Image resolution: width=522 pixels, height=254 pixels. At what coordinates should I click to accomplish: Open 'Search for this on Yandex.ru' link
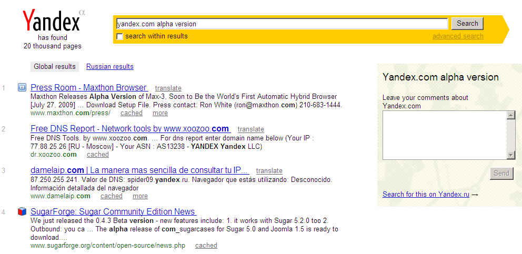(x=426, y=195)
